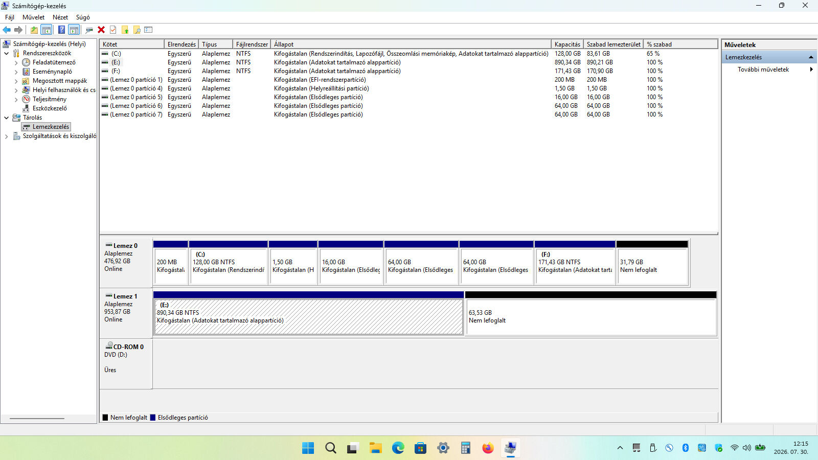Click the Up one level folder icon

coord(34,30)
